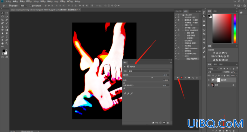The image size is (247, 132).
Task: Toggle dialog box for Default Actions set
Action: coord(178,15)
